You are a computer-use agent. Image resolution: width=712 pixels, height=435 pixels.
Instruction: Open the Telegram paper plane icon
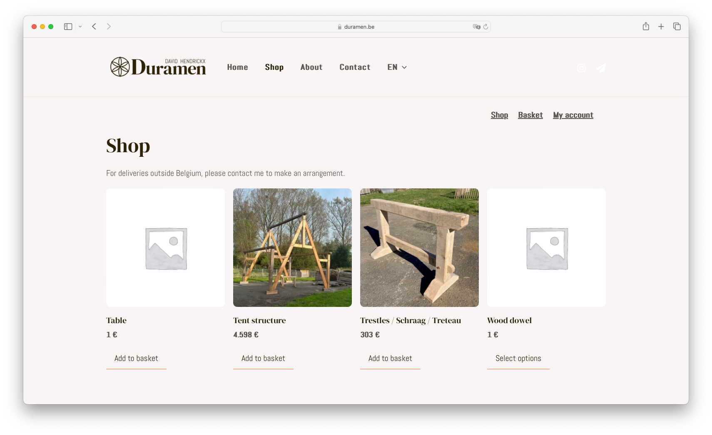tap(601, 68)
